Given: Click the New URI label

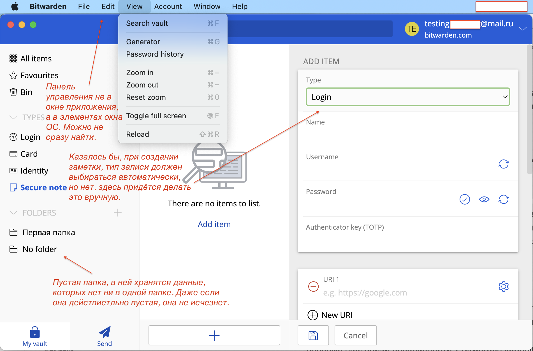Looking at the screenshot, I should [337, 315].
